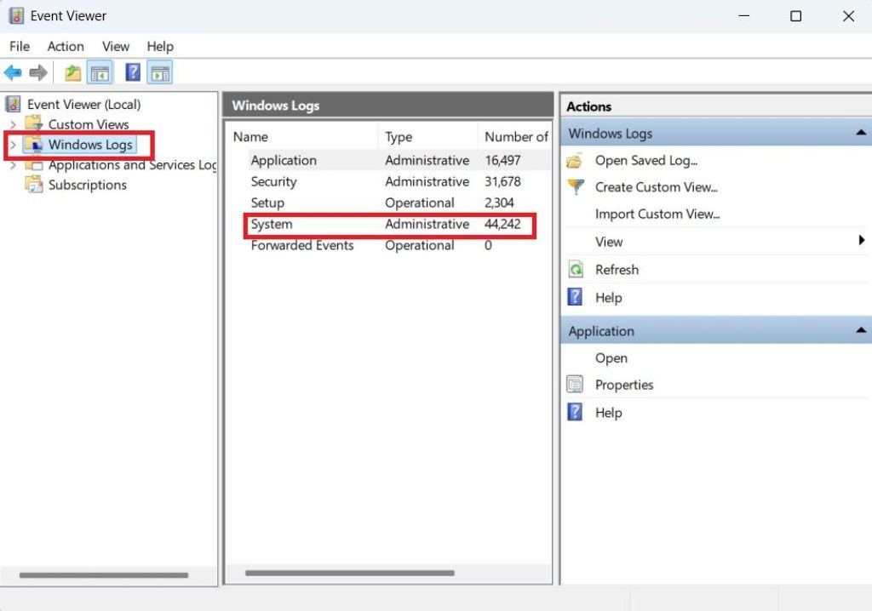Select the Setup log row
The height and width of the screenshot is (611, 872).
pyautogui.click(x=399, y=203)
